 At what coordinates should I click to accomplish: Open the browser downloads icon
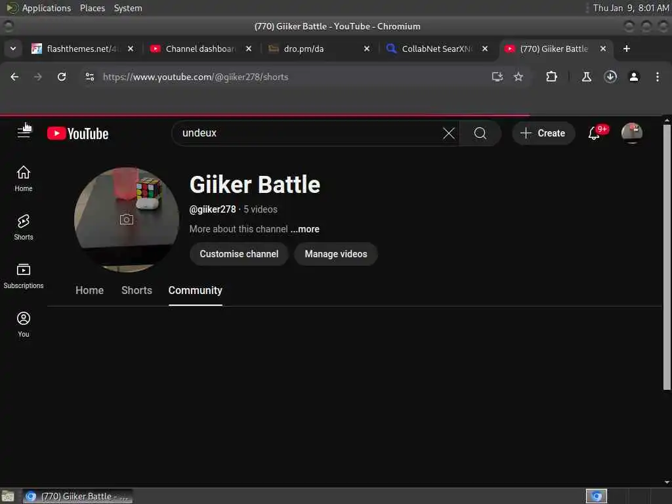pyautogui.click(x=610, y=77)
